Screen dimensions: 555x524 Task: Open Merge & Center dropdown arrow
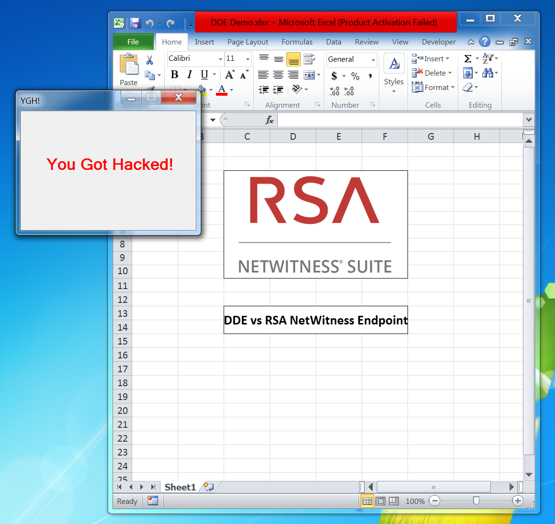click(319, 75)
